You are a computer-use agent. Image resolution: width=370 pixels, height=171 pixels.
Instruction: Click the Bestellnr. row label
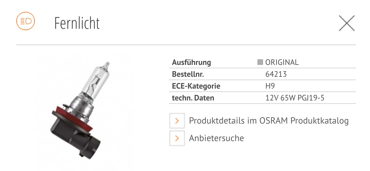[188, 74]
